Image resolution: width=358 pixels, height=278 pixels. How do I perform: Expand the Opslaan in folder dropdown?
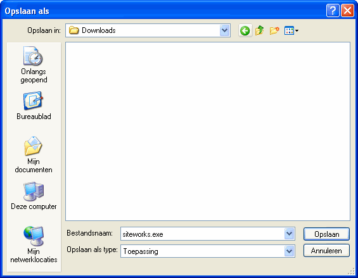[225, 30]
